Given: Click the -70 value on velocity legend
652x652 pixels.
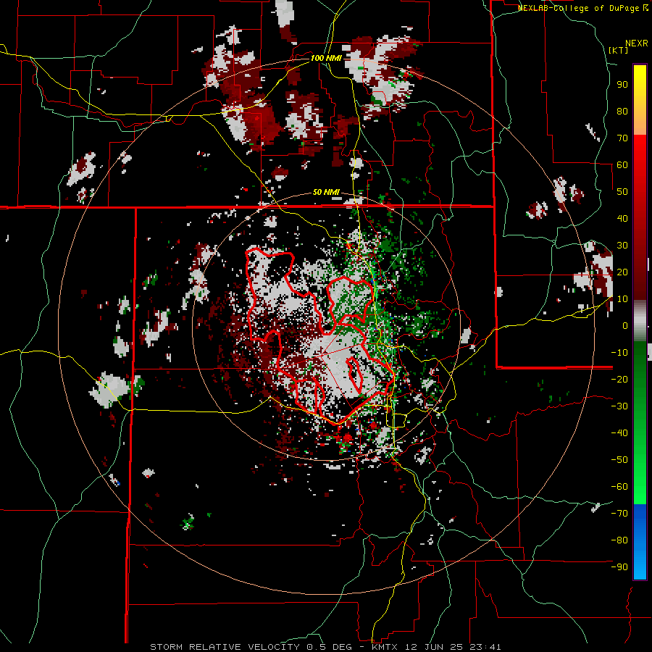Looking at the screenshot, I should pos(619,514).
